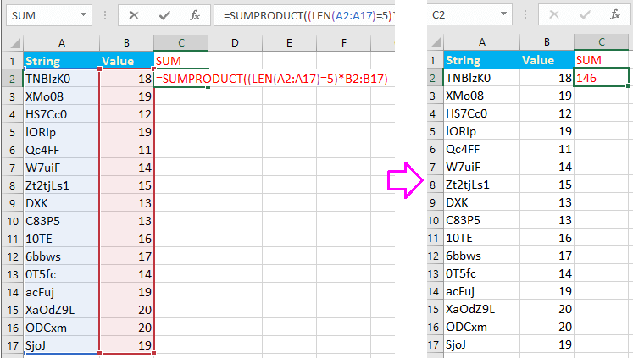Click Select All corner of left sheet
This screenshot has height=358, width=633.
[12, 43]
